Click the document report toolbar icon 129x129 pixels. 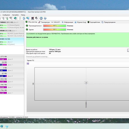click(20, 18)
